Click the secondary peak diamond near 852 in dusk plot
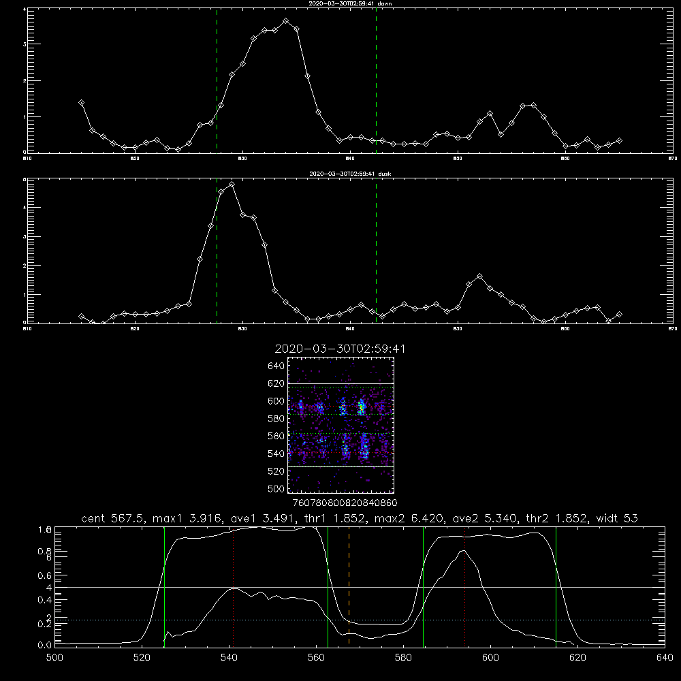This screenshot has height=681, width=681. pyautogui.click(x=479, y=276)
